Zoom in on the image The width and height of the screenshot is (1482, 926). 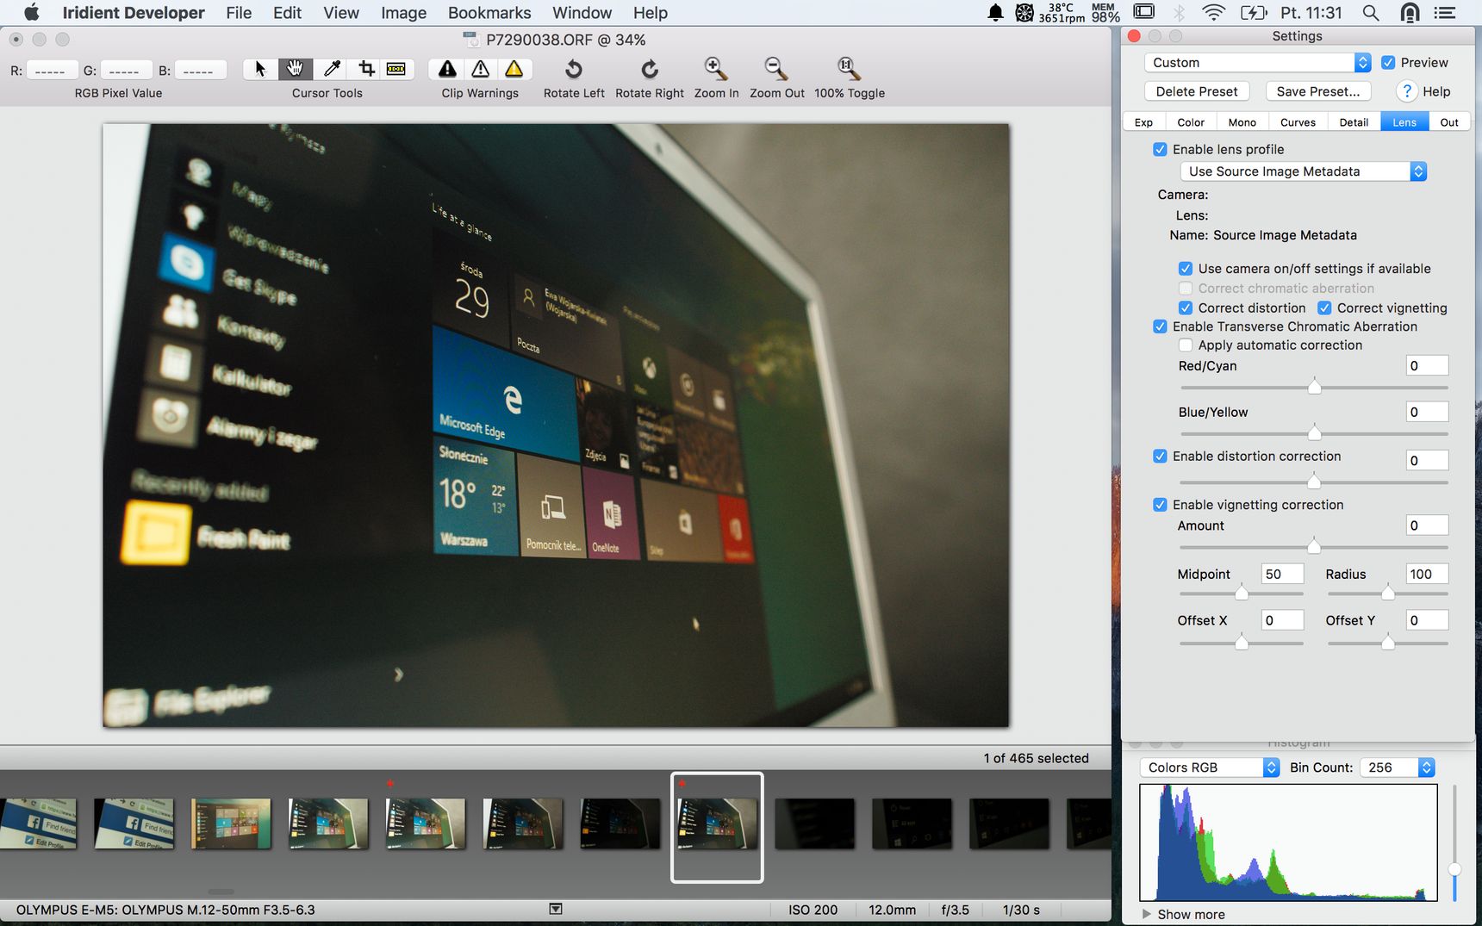tap(716, 69)
